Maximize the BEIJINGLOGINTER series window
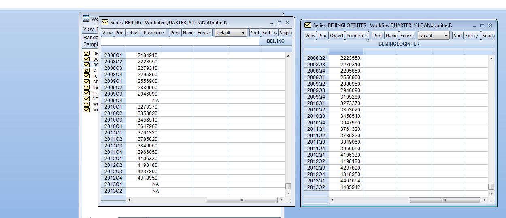Image resolution: width=506 pixels, height=218 pixels. 482,25
